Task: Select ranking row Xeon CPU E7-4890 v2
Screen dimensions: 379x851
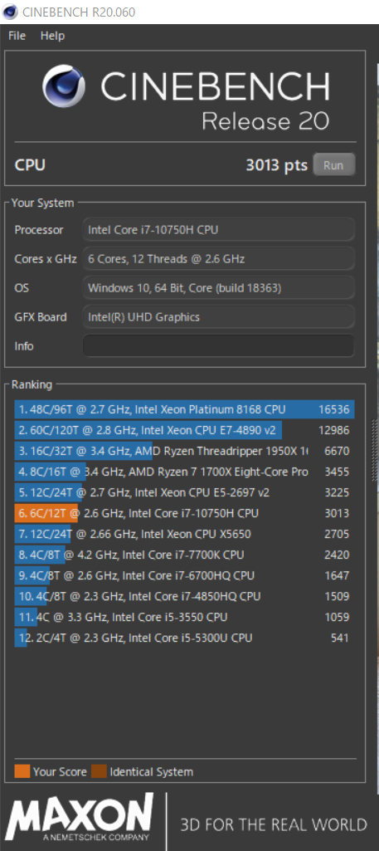Action: point(184,430)
